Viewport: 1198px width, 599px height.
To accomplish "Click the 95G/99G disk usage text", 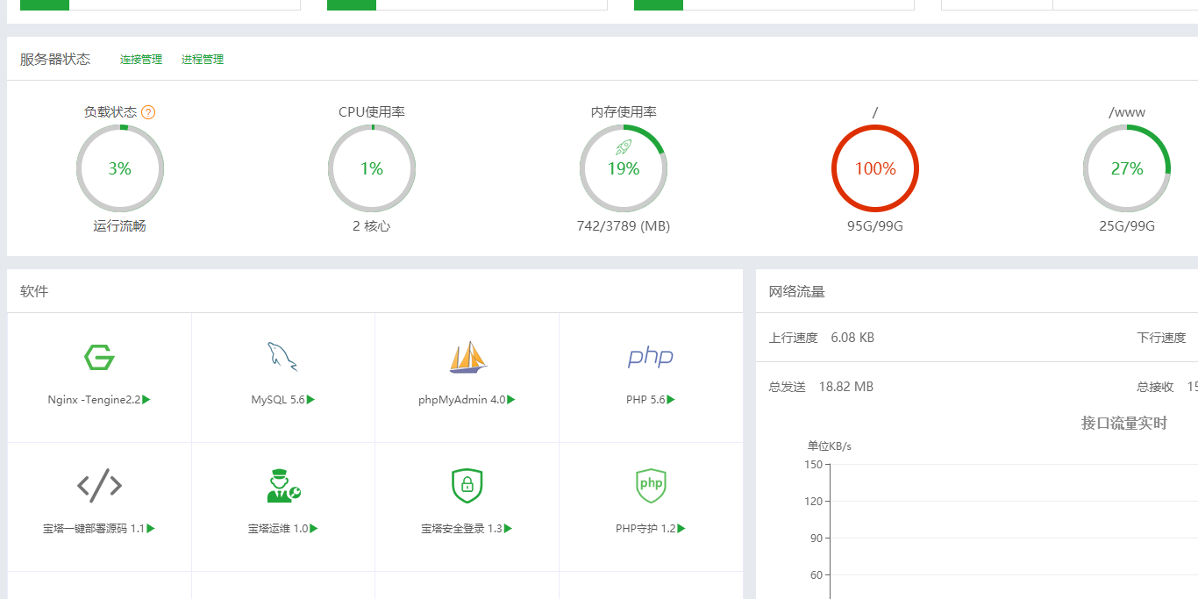I will [x=875, y=226].
